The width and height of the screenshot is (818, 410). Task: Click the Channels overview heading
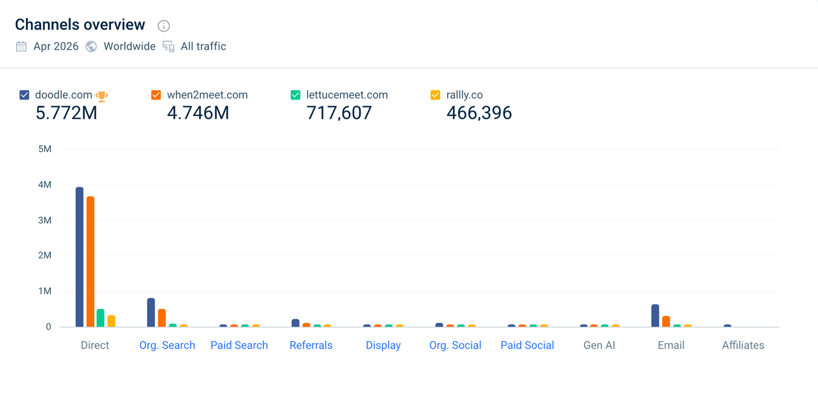(x=80, y=25)
